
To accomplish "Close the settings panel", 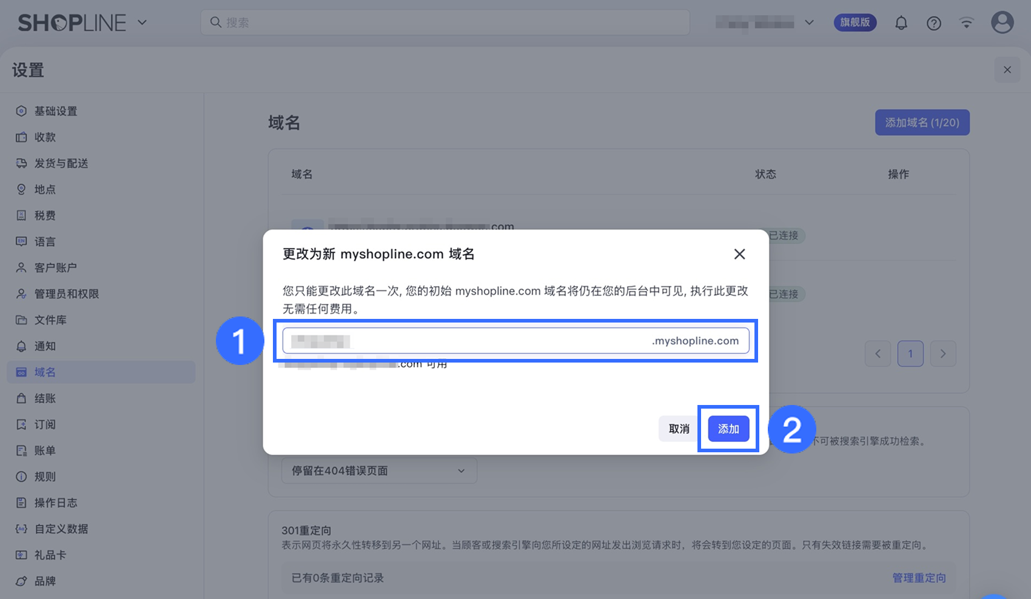I will point(1007,70).
